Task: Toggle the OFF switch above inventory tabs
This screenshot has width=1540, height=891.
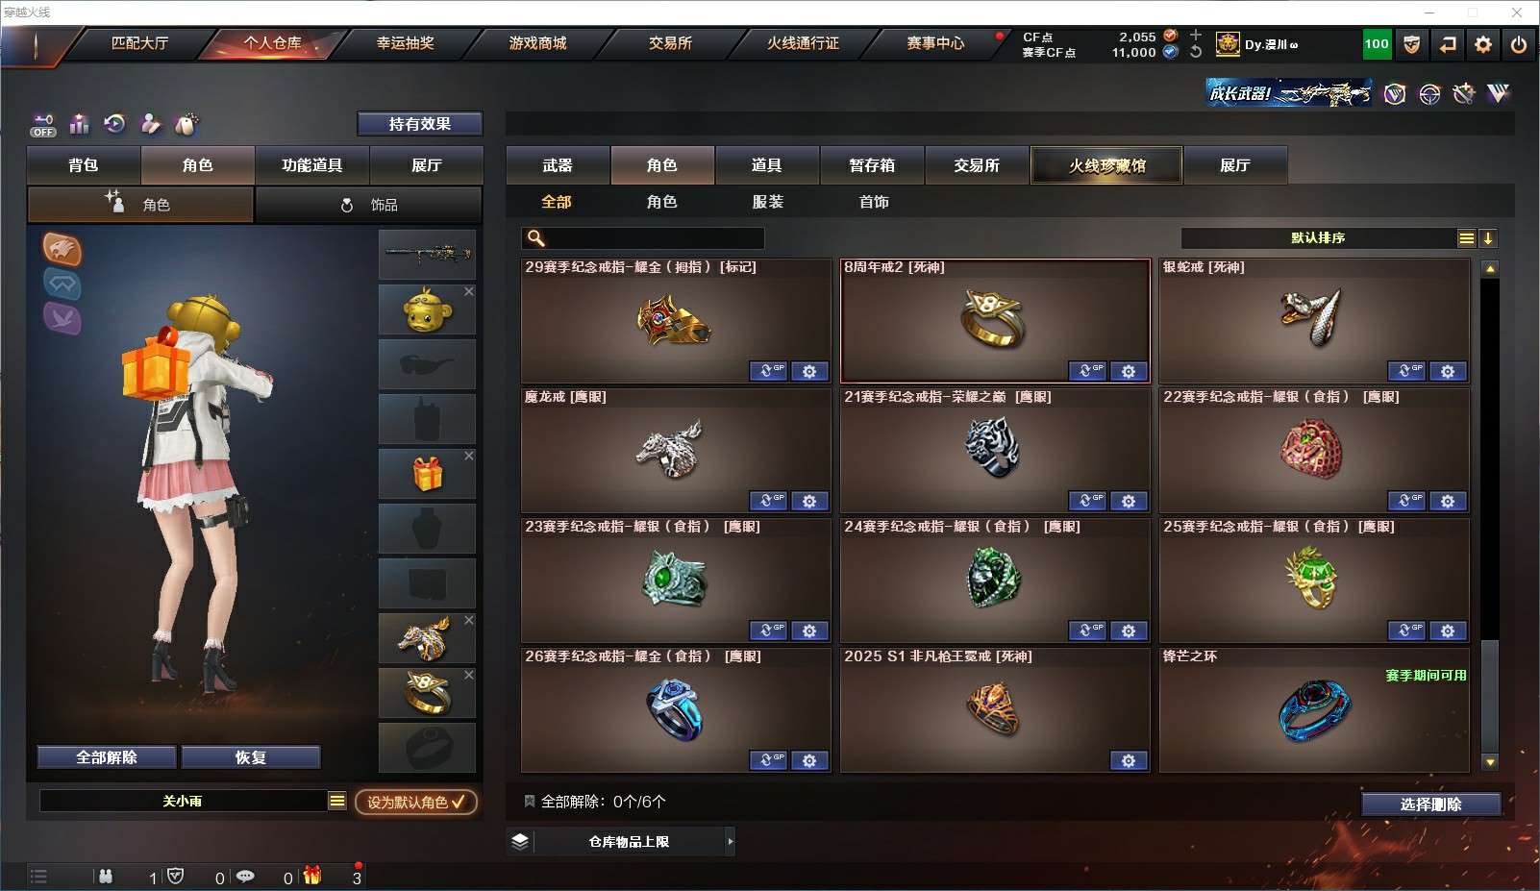Action: 43,125
